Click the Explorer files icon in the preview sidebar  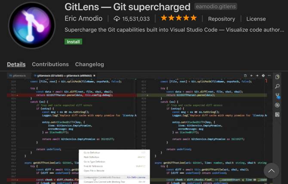click(278, 77)
